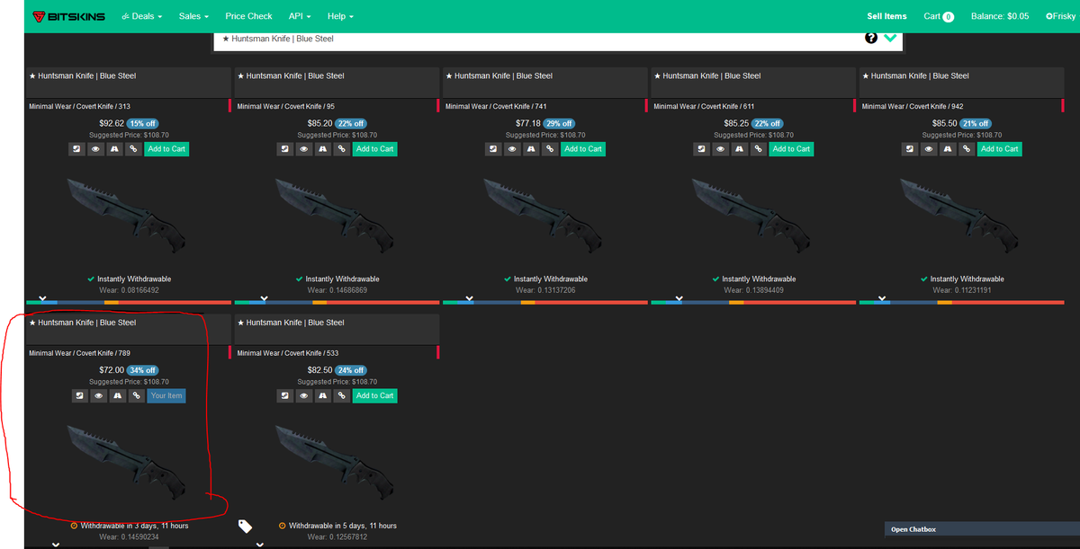The width and height of the screenshot is (1080, 549).
Task: Click the 15% off discount badge
Action: [x=144, y=123]
